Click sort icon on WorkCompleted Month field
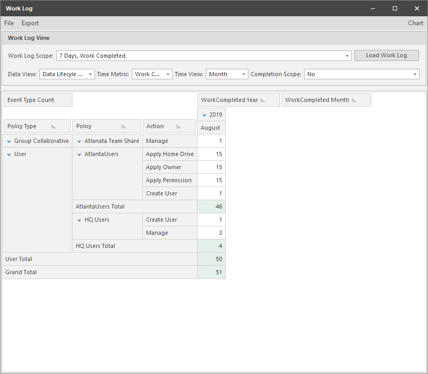Screen dimensions: 428x374 point(354,100)
